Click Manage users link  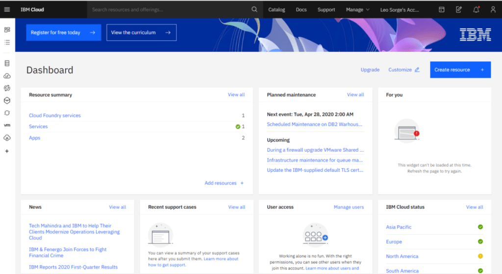(349, 207)
